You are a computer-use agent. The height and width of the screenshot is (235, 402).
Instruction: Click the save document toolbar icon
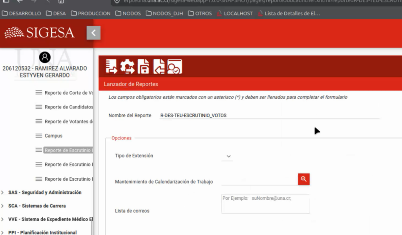click(x=143, y=67)
